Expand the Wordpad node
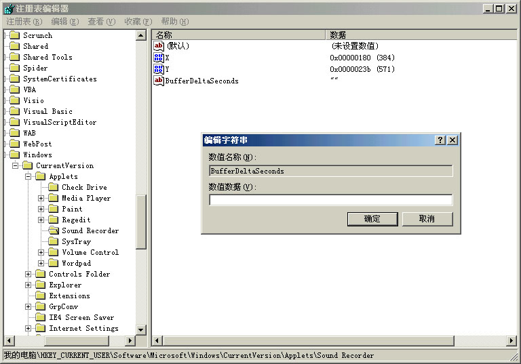The image size is (521, 364). tap(41, 263)
